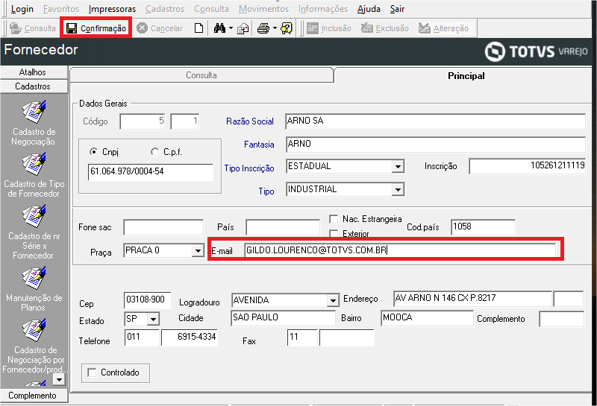Click the Endereço input field
This screenshot has width=597, height=406.
click(472, 299)
